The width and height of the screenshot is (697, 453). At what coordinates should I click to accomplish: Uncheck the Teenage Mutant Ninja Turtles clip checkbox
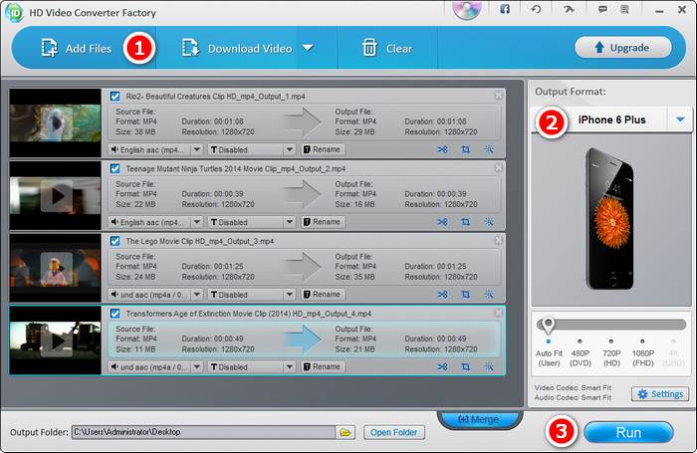pos(116,169)
